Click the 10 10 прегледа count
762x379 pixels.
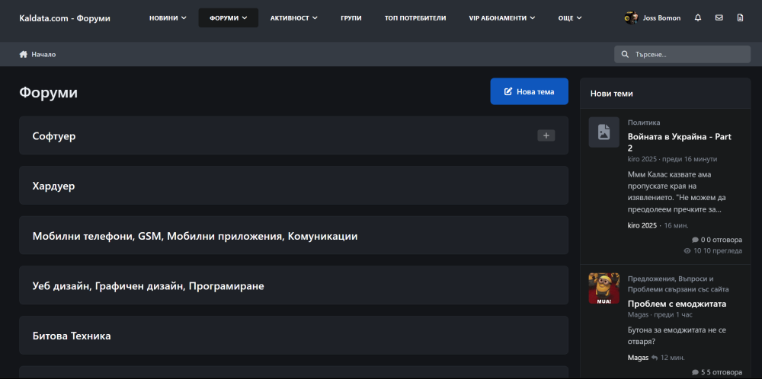tap(718, 251)
